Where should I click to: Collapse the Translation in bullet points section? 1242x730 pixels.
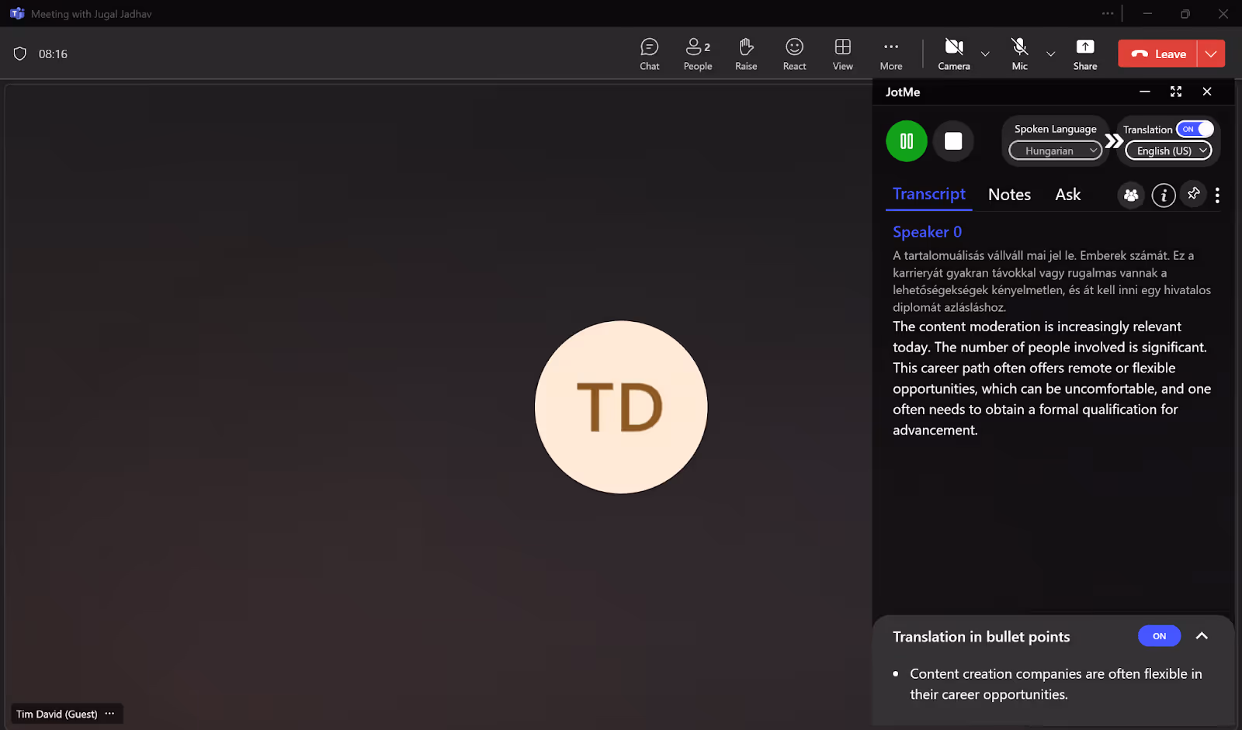tap(1202, 636)
